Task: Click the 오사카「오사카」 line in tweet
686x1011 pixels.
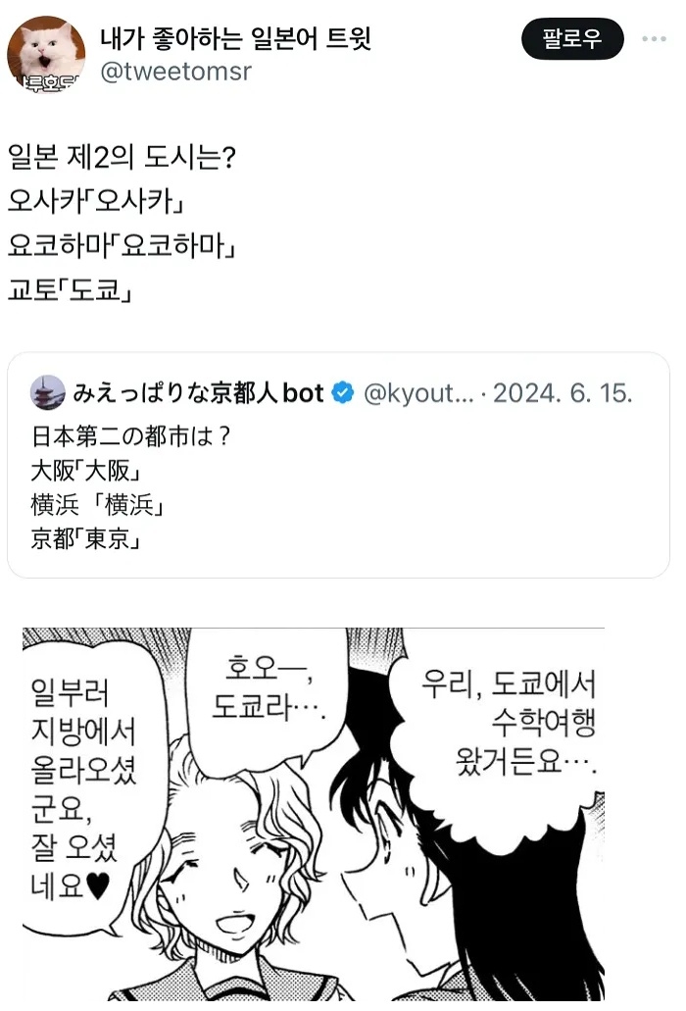Action: tap(96, 201)
